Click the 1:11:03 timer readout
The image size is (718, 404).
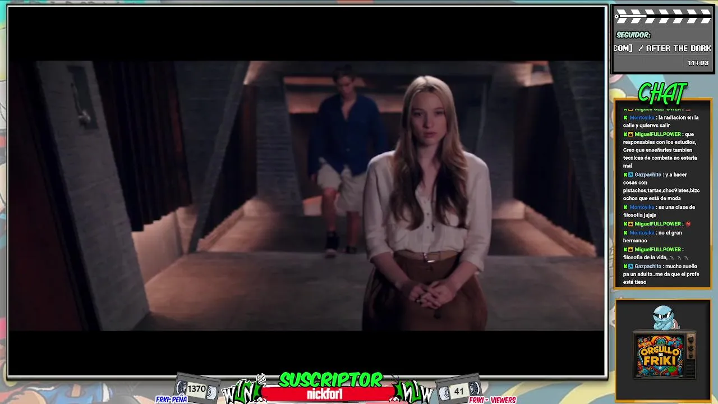coord(698,63)
